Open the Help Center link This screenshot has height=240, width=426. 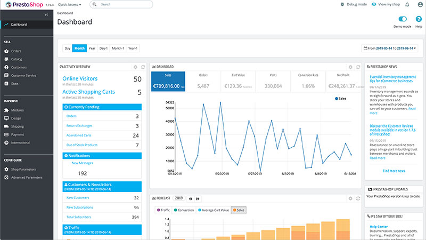point(379,227)
